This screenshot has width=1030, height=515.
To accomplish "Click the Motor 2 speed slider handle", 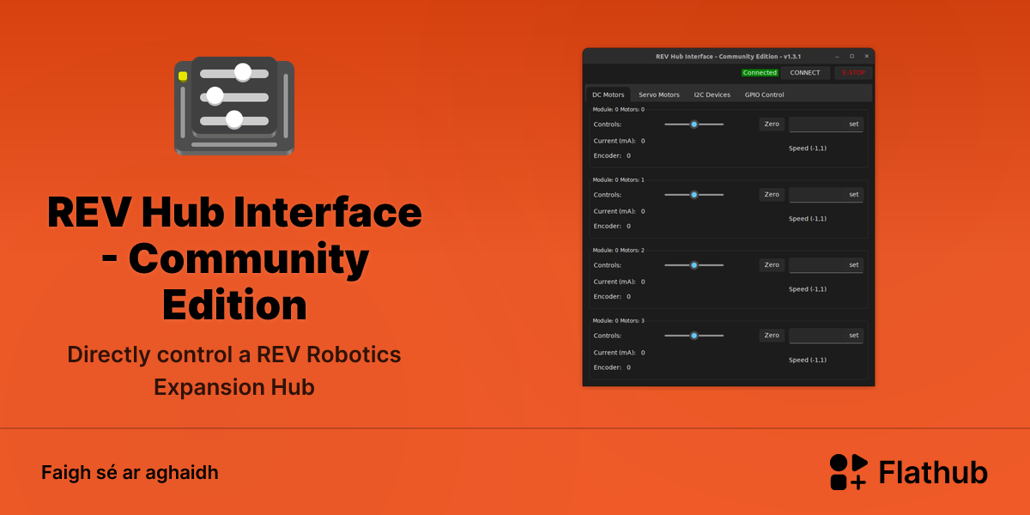I will pyautogui.click(x=694, y=265).
